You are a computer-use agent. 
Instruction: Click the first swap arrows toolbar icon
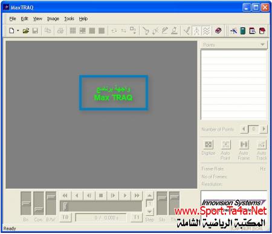point(114,31)
